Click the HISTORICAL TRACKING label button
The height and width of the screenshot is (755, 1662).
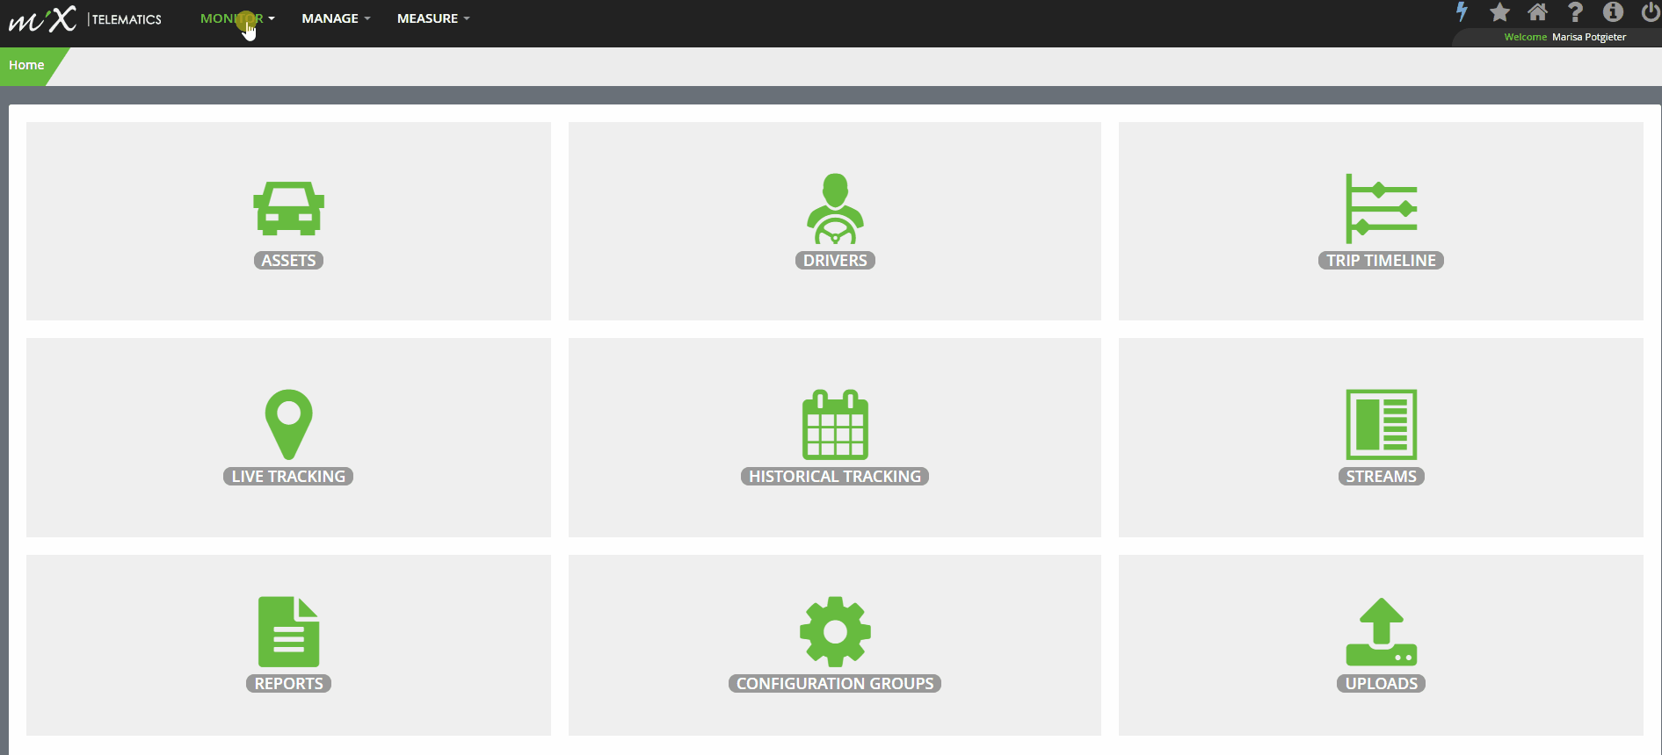[x=835, y=477]
